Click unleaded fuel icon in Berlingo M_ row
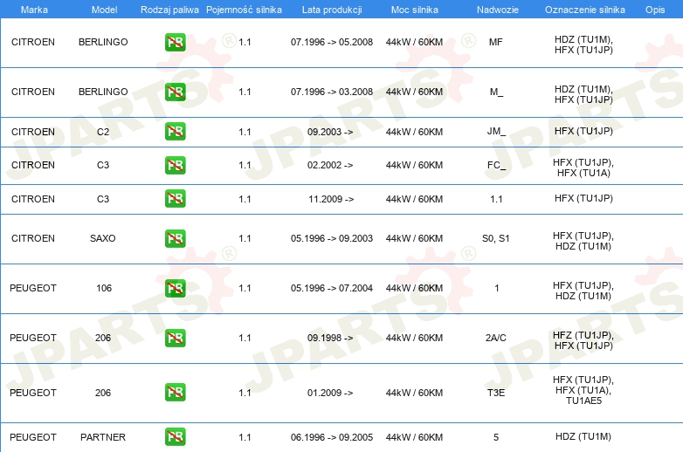Image resolution: width=683 pixels, height=452 pixels. pyautogui.click(x=175, y=92)
